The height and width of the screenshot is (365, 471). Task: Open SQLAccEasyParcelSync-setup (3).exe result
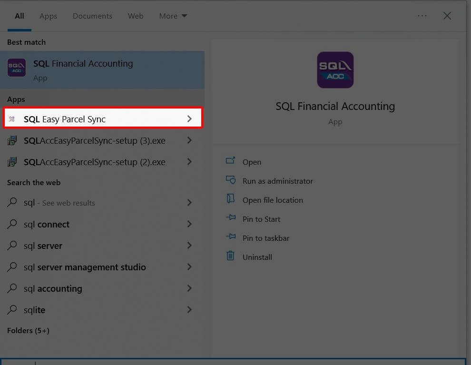pos(102,140)
